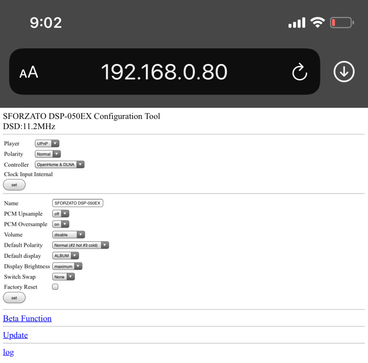Tap the reload page icon
This screenshot has height=363, width=368.
pos(300,72)
